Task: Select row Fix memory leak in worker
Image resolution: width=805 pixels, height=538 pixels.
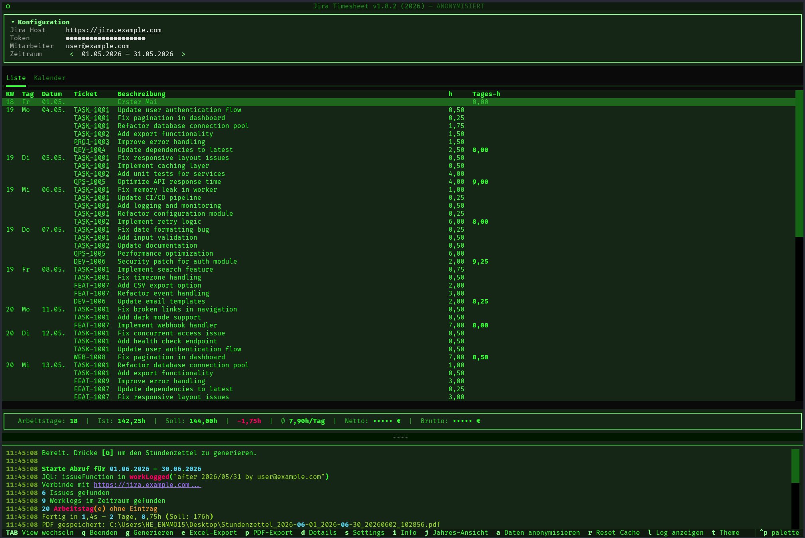Action: click(x=399, y=189)
